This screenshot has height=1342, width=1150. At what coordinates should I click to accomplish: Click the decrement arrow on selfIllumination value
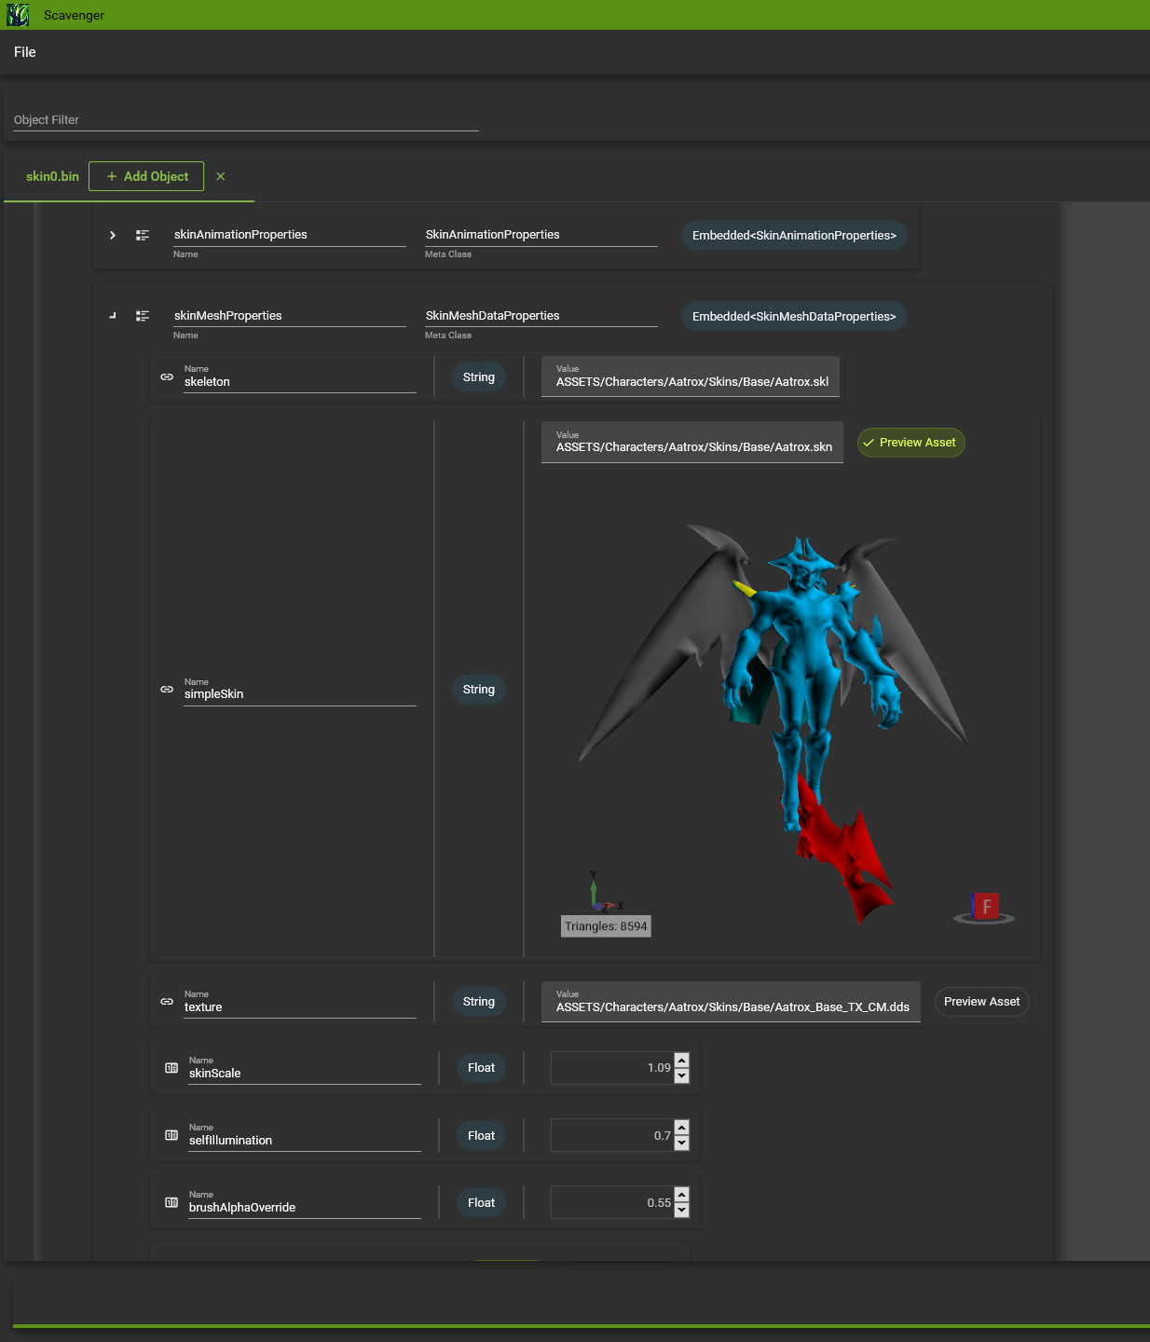coord(681,1143)
